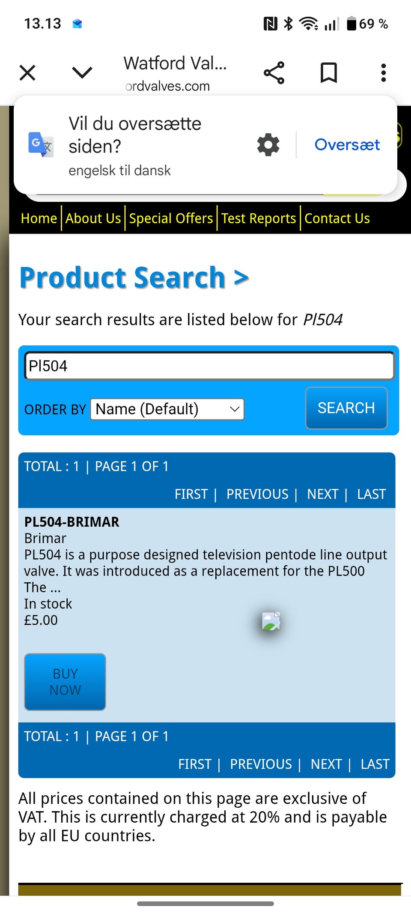
Task: Focus the product search text field
Action: (209, 366)
